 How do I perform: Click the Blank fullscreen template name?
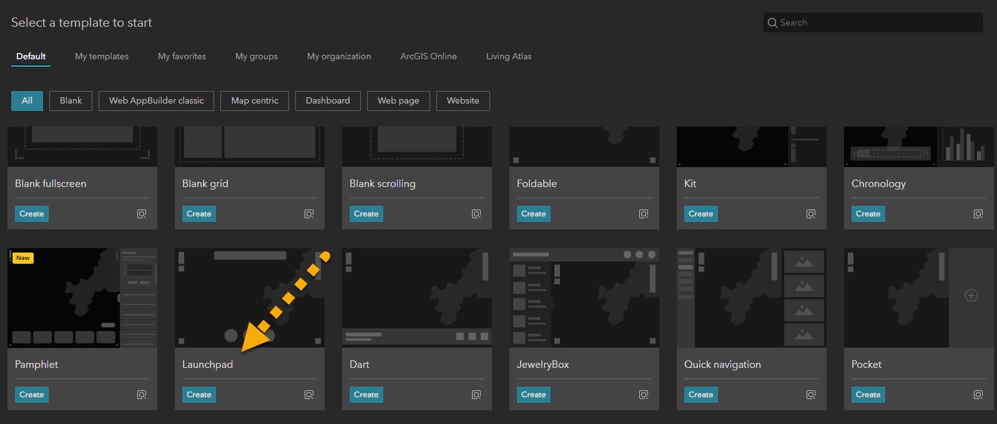click(51, 183)
